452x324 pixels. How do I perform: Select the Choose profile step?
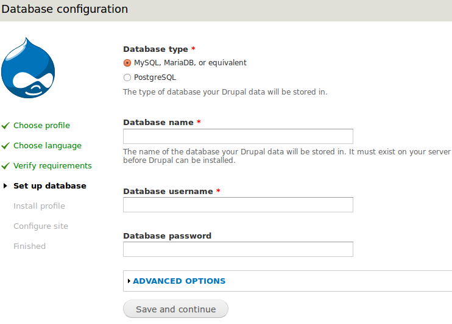pos(41,126)
